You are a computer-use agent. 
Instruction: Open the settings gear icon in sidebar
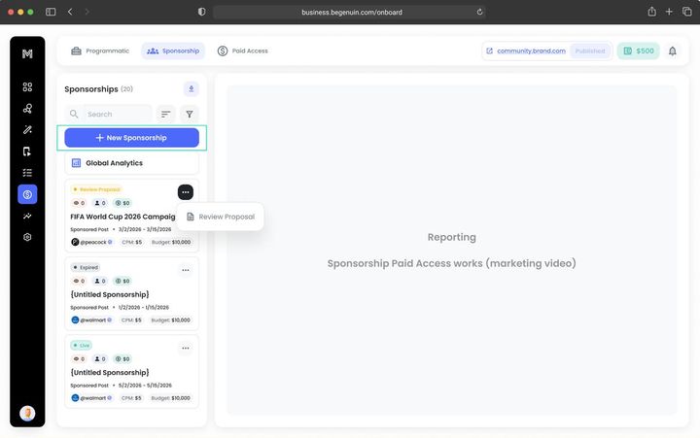(x=27, y=237)
